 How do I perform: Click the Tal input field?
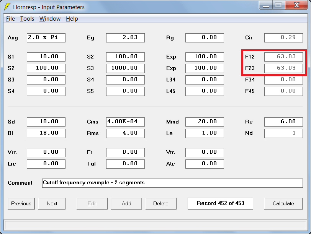point(125,164)
